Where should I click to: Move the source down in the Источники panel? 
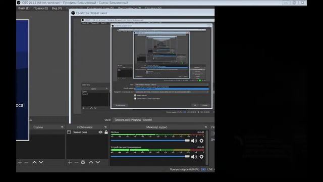pos(97,162)
